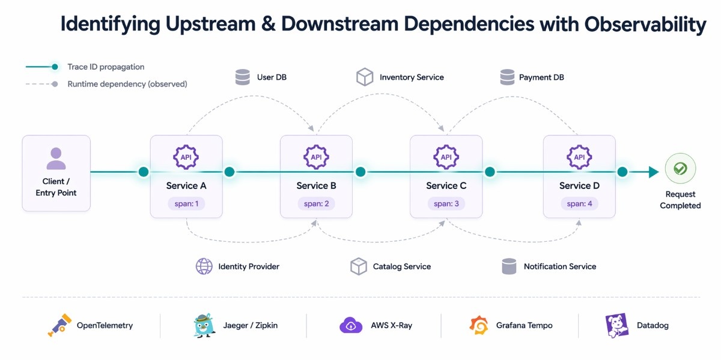Click the Datadog text
Screen dimensions: 721x360
coord(653,325)
